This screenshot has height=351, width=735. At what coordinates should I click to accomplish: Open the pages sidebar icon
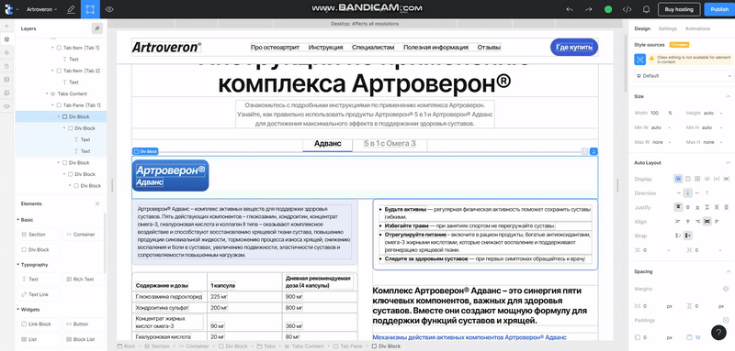click(x=6, y=66)
